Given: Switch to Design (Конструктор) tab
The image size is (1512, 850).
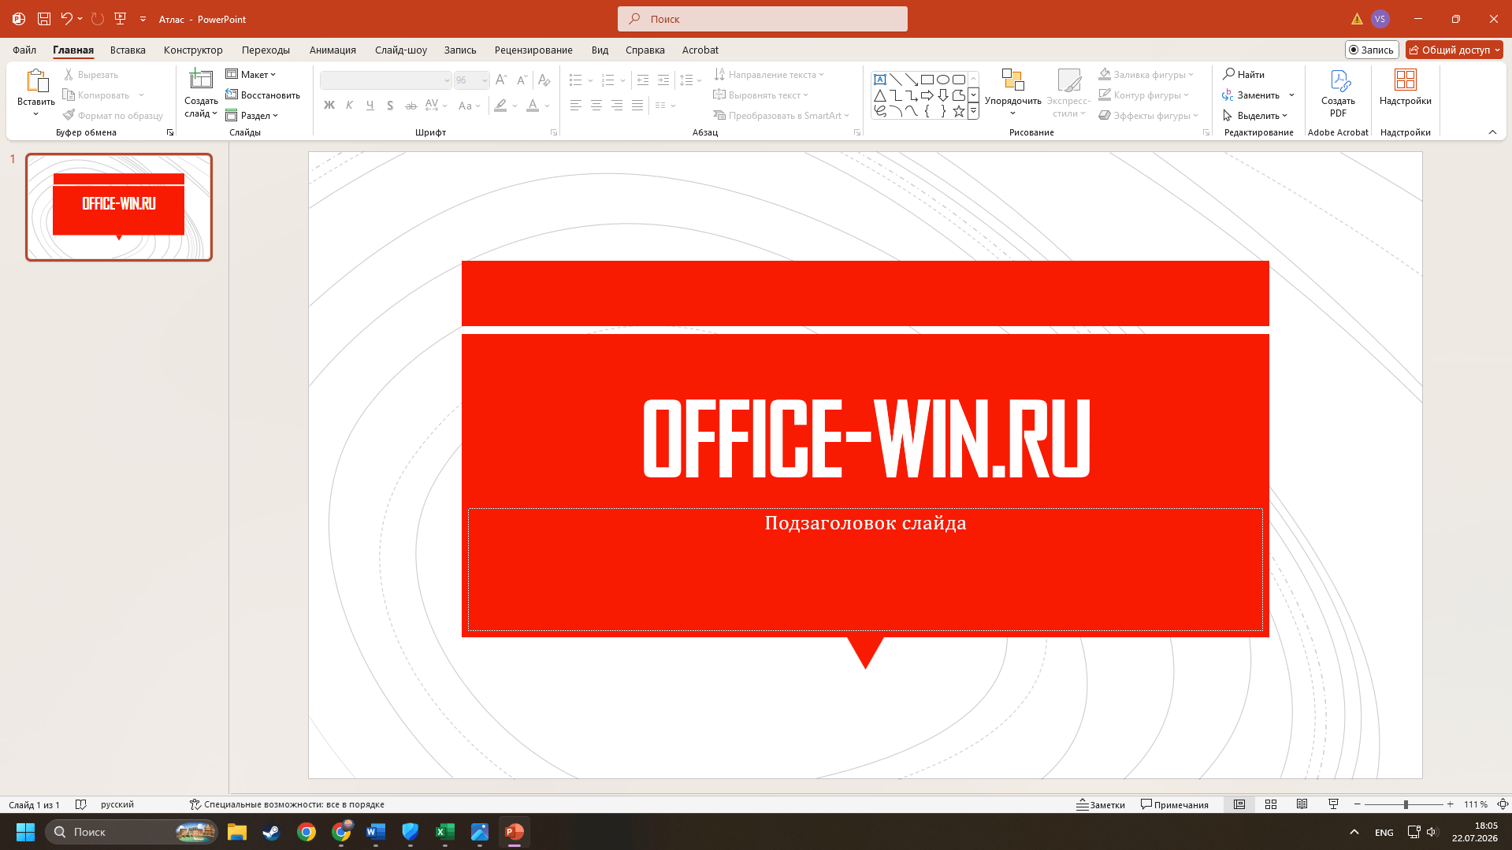Looking at the screenshot, I should pos(193,50).
